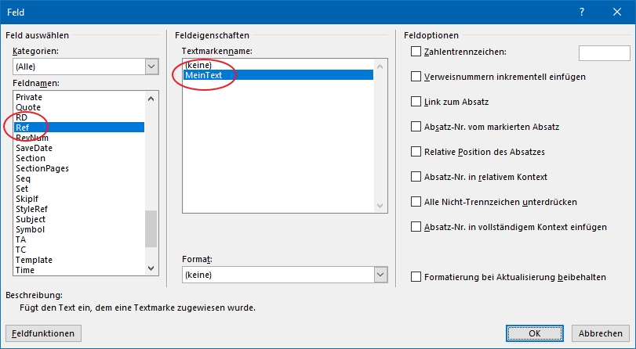636x349 pixels.
Task: Tick Relative Position des Absatzes
Action: (x=416, y=152)
